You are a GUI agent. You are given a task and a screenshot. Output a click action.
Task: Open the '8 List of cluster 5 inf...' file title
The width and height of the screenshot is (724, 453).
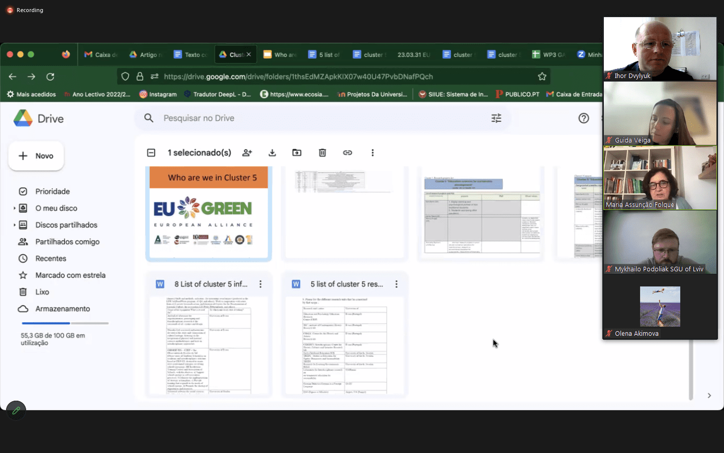coord(211,284)
